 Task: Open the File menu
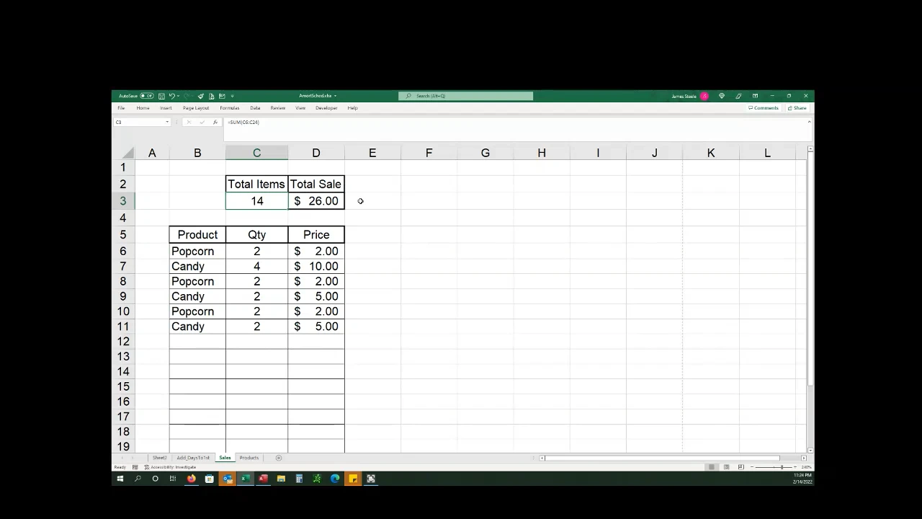coord(121,108)
